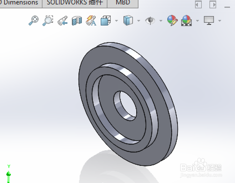Open the MBD ribbon tab

[x=123, y=3]
